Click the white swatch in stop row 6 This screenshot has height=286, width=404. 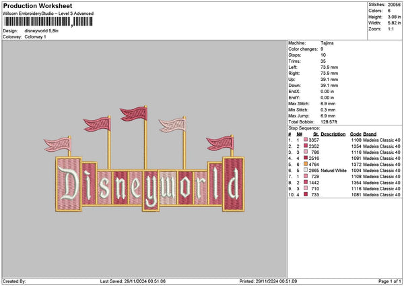[306, 170]
